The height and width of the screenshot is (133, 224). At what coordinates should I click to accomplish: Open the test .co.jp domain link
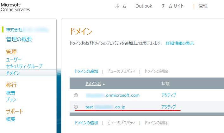click(x=105, y=107)
